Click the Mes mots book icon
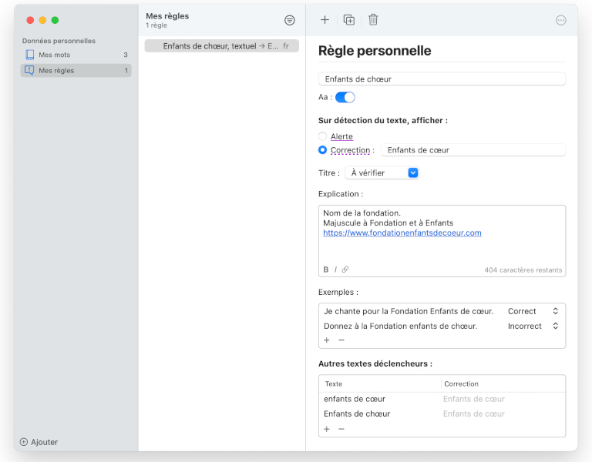Screen dimensions: 592x462 (x=29, y=55)
